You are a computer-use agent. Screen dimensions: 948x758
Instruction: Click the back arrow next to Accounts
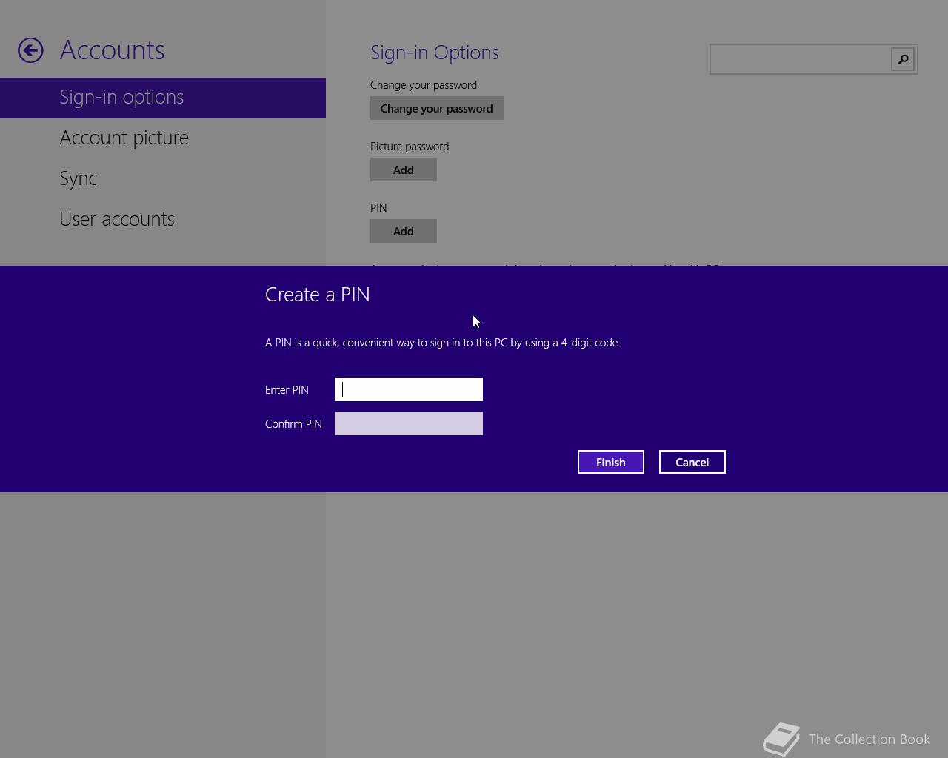point(30,50)
